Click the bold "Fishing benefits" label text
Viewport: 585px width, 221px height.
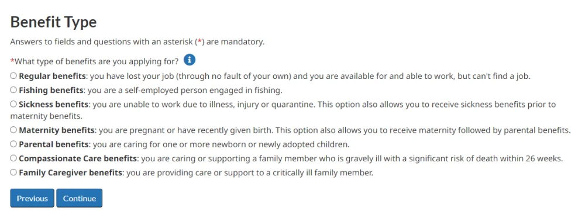tap(51, 90)
